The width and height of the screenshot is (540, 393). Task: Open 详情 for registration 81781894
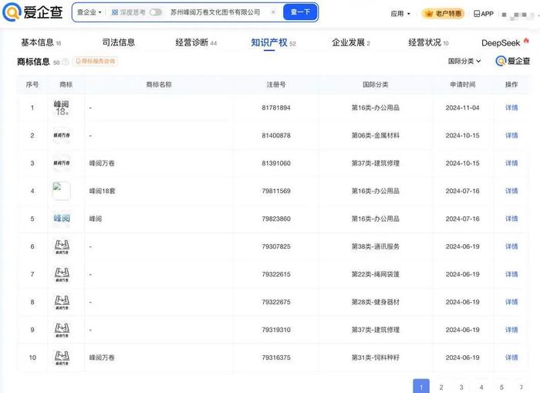tap(511, 107)
